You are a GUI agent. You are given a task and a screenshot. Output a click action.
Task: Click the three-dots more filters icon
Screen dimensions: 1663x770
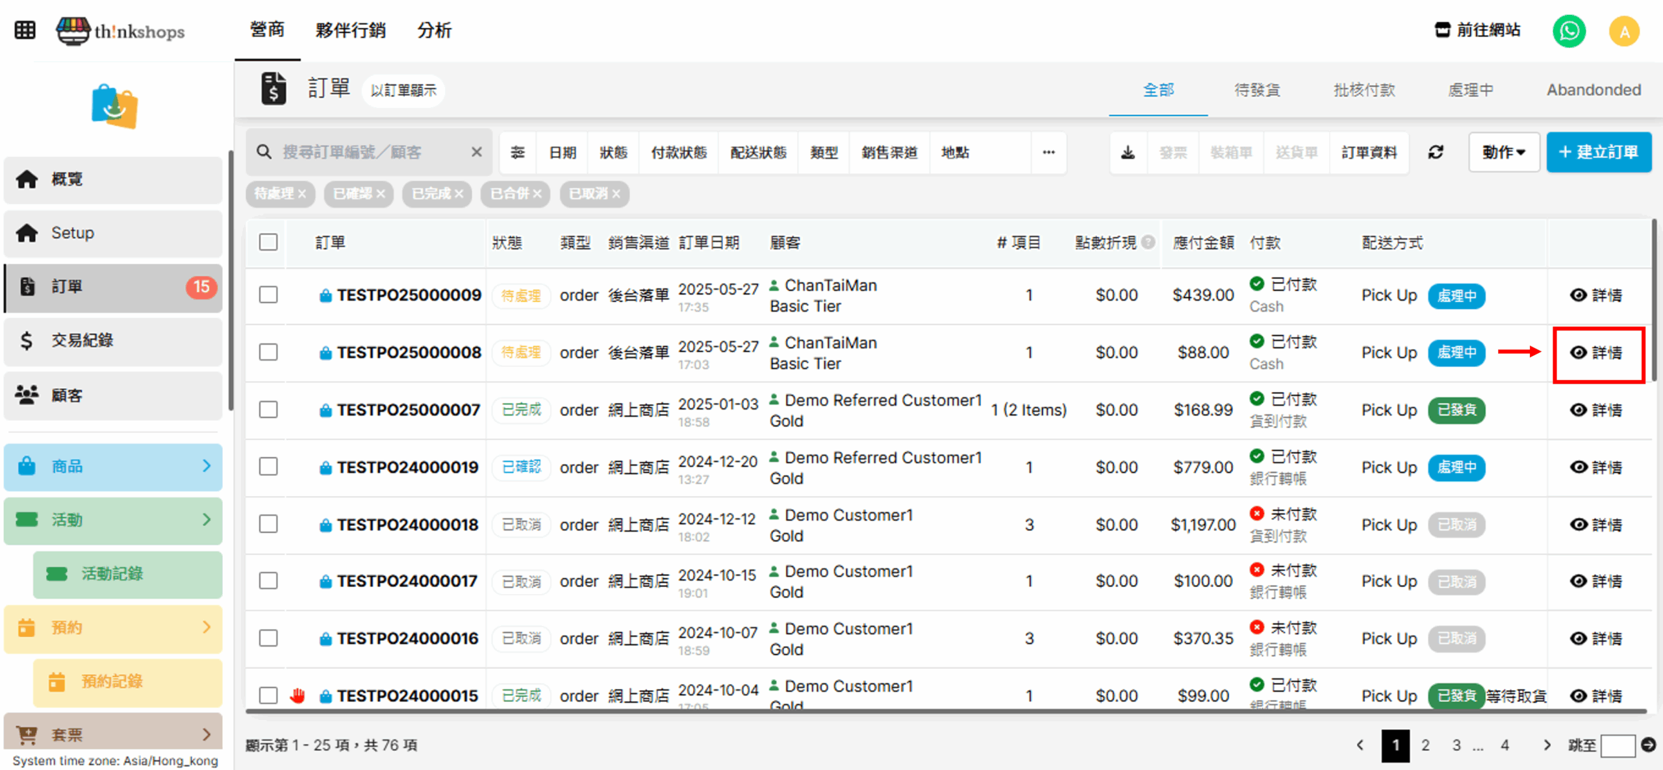click(1048, 153)
